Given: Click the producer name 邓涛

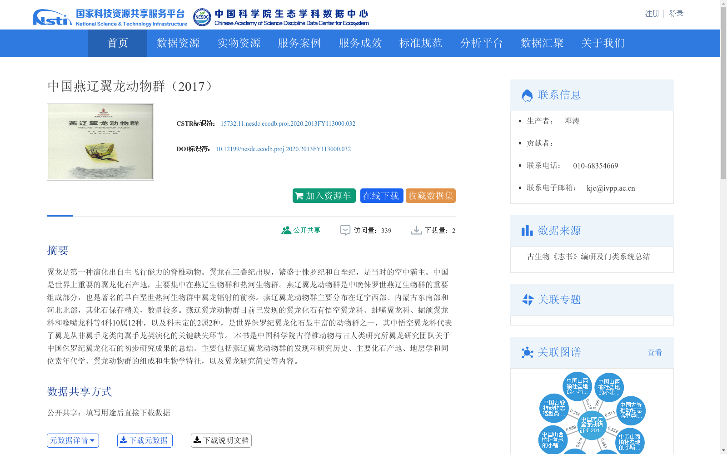Looking at the screenshot, I should [x=572, y=121].
